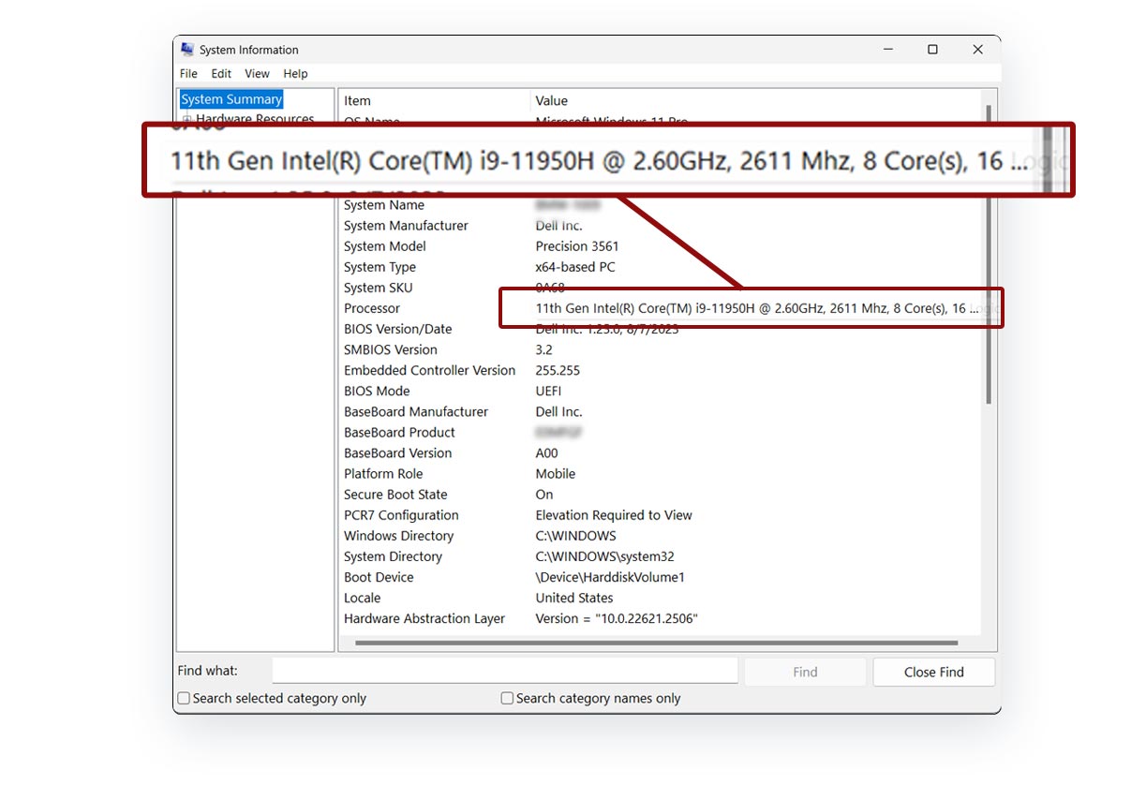
Task: Select the System Manufacturer row
Action: (x=660, y=226)
